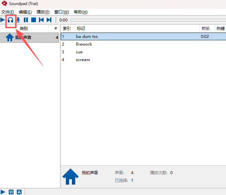Click the headphones play-on-speakers icon
Screen dimensions: 226x195
tap(11, 20)
